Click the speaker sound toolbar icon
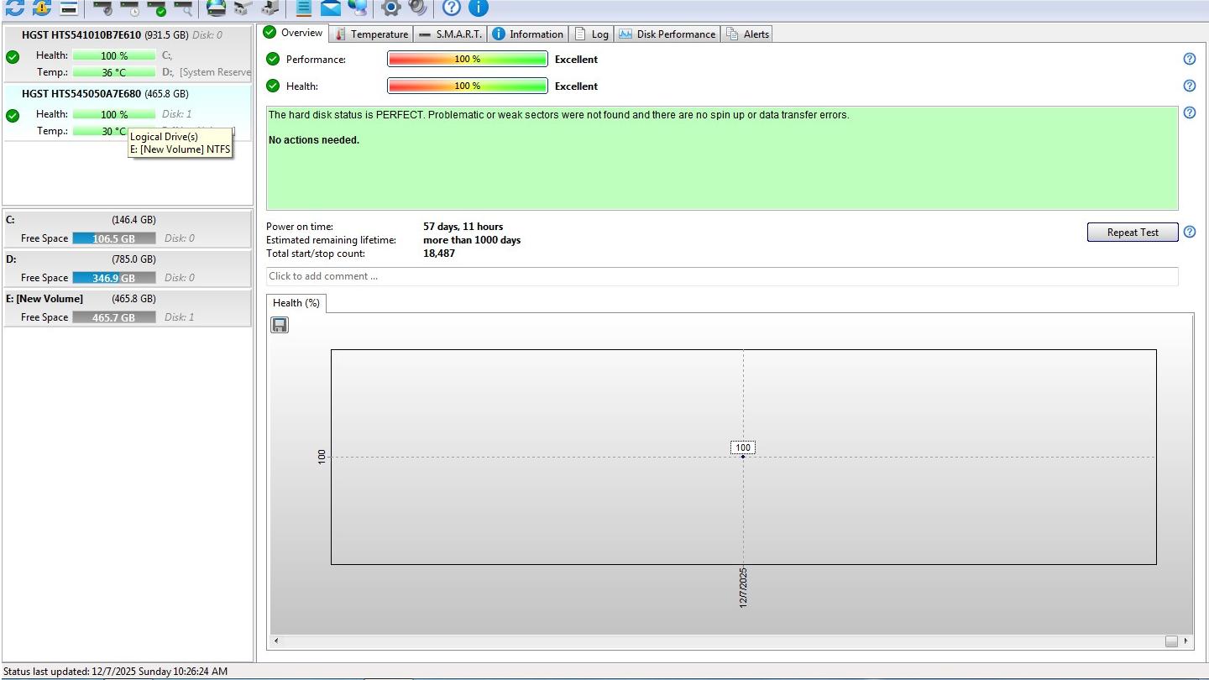 point(417,8)
